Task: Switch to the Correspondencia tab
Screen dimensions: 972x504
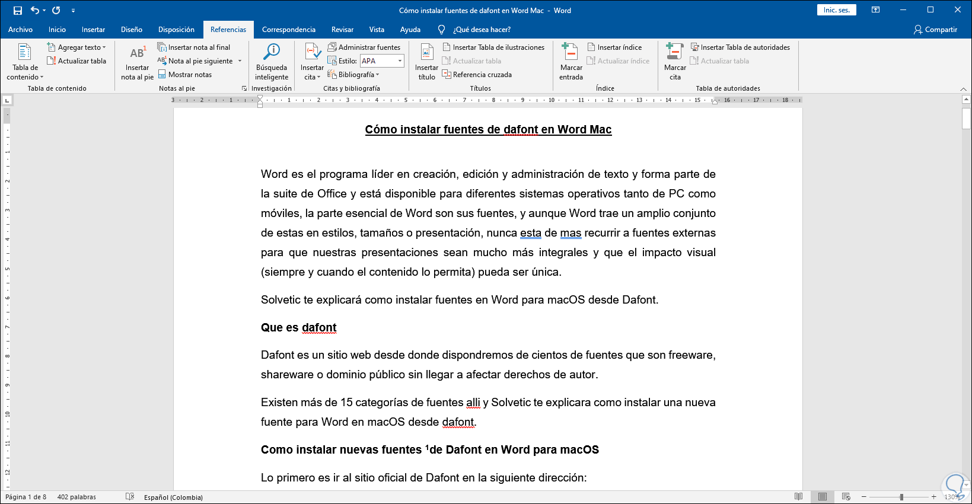Action: [289, 30]
